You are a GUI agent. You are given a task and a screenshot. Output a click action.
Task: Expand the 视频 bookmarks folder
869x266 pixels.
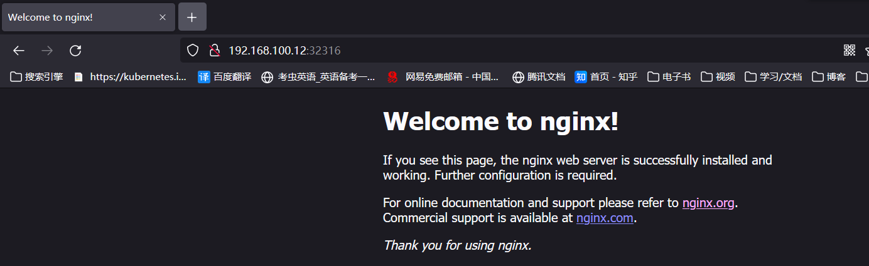(718, 77)
